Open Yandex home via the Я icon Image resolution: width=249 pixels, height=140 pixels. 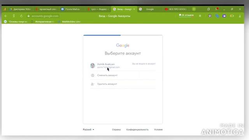tap(14, 16)
